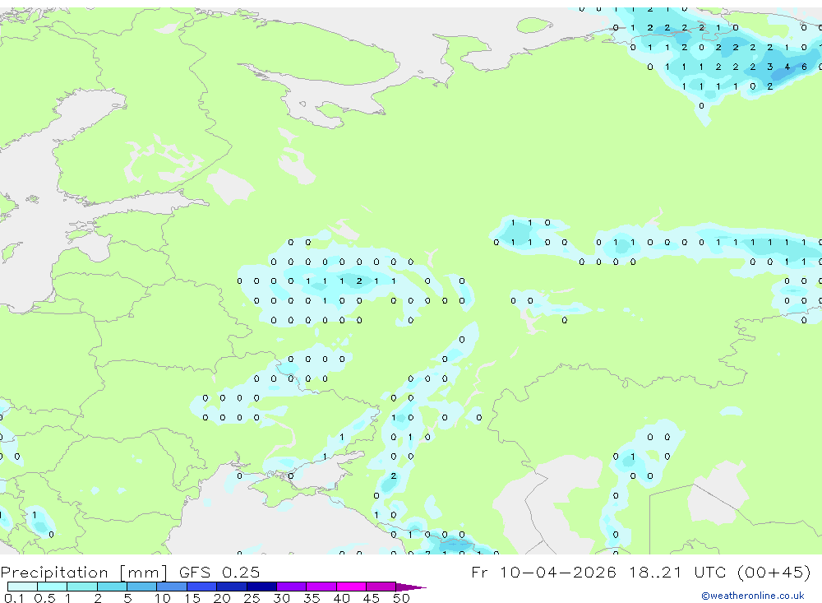Click the '6' precipitation value on map

[x=804, y=67]
